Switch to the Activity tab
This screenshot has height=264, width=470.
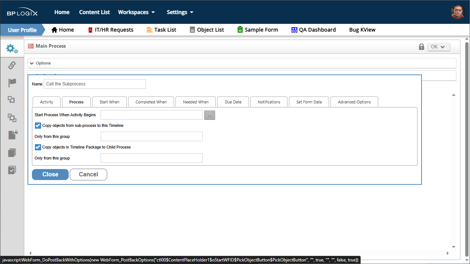(x=47, y=102)
